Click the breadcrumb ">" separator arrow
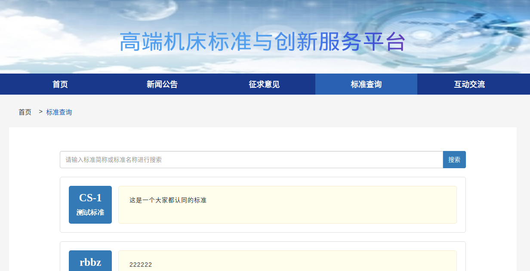Screen dimensions: 530x271 pyautogui.click(x=40, y=112)
